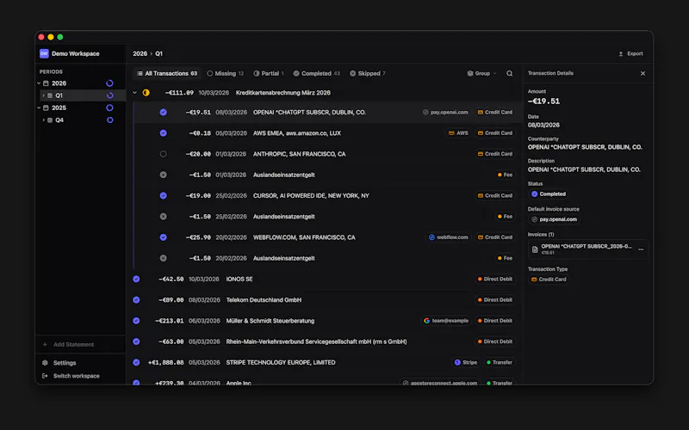This screenshot has width=689, height=430.
Task: Switch to the Completed tab
Action: 316,73
